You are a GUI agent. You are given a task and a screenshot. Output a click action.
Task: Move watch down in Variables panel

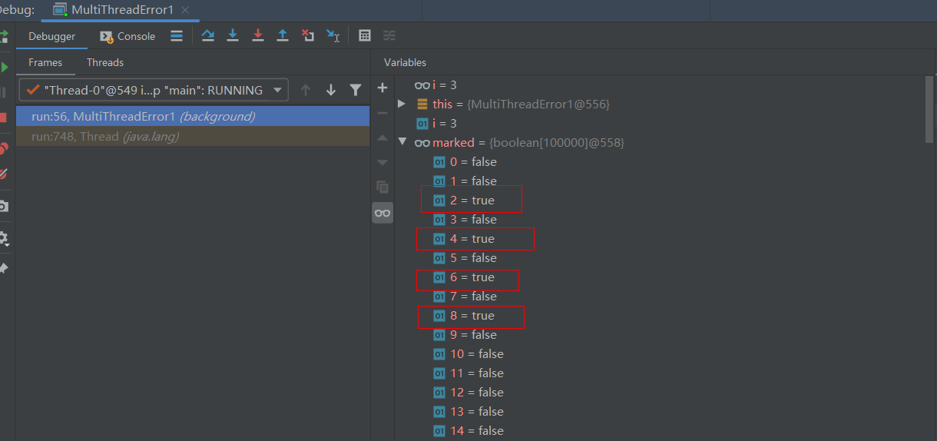(x=382, y=162)
